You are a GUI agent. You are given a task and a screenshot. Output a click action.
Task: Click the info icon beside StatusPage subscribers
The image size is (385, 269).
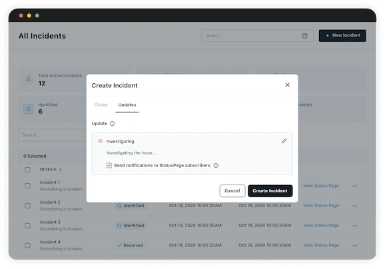pyautogui.click(x=216, y=165)
